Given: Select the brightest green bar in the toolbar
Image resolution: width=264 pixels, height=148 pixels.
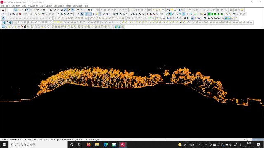Looking at the screenshot, I should point(209,14).
